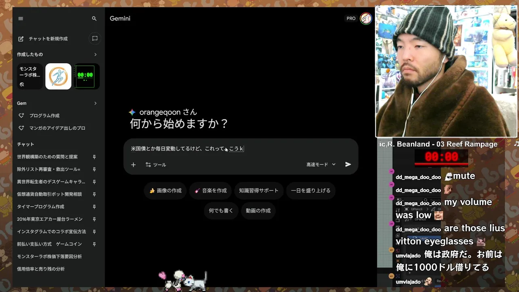Image resolution: width=519 pixels, height=292 pixels.
Task: Click the Gemini sparkle icon by greeting
Action: [x=132, y=112]
